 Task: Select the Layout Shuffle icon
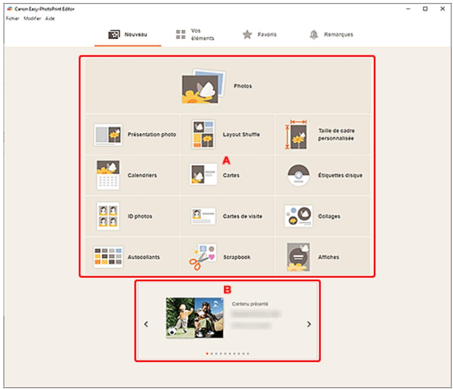(203, 135)
